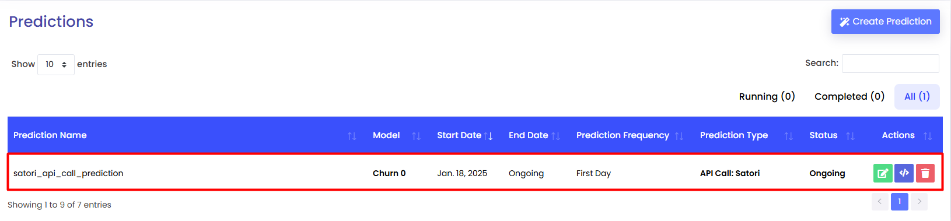Go to the previous page arrow

coord(880,202)
